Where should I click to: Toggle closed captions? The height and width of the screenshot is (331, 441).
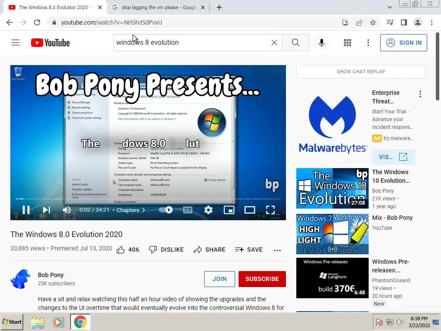click(x=188, y=210)
